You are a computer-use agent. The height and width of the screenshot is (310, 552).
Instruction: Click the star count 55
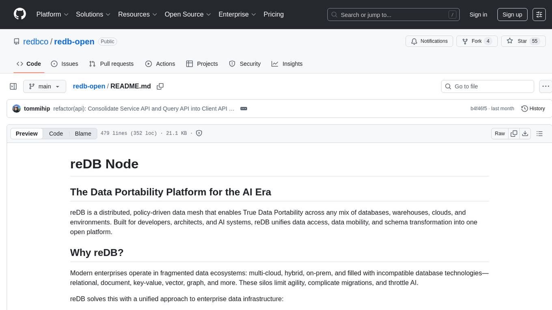(x=535, y=41)
